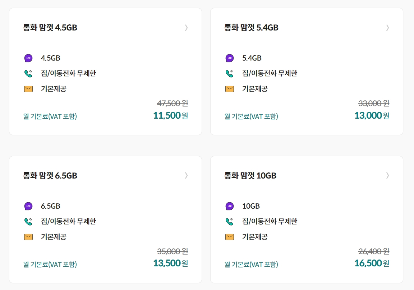Click phone call icon in 4.5GB plan
The width and height of the screenshot is (414, 290).
pyautogui.click(x=28, y=73)
